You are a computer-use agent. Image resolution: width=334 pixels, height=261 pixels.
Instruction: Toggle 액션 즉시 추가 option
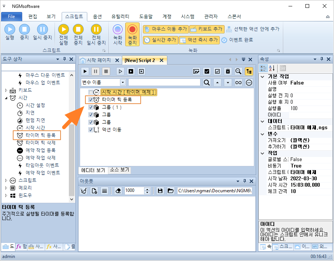[x=199, y=40]
